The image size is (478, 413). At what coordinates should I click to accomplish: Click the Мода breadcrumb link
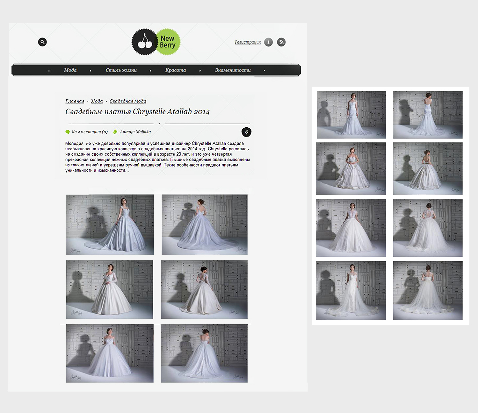(x=97, y=101)
